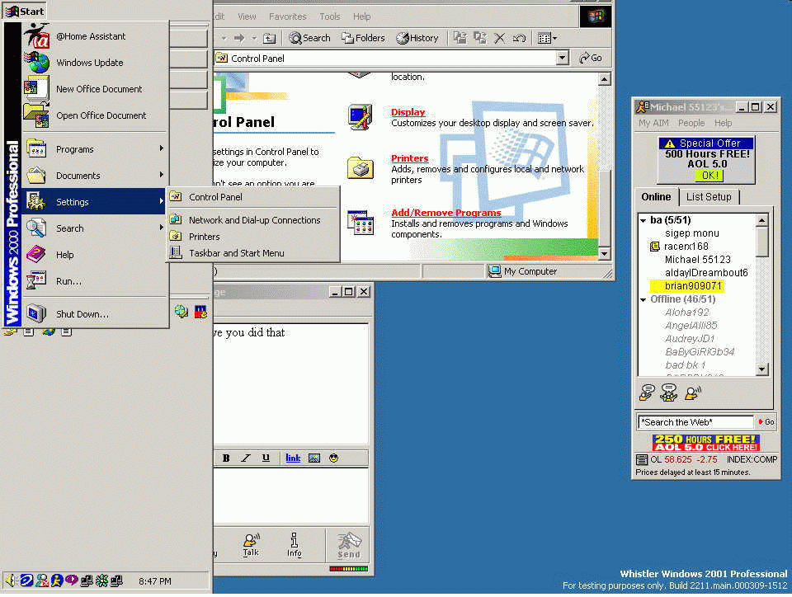
Task: Click the Delete X icon in Explorer toolbar
Action: tap(500, 38)
